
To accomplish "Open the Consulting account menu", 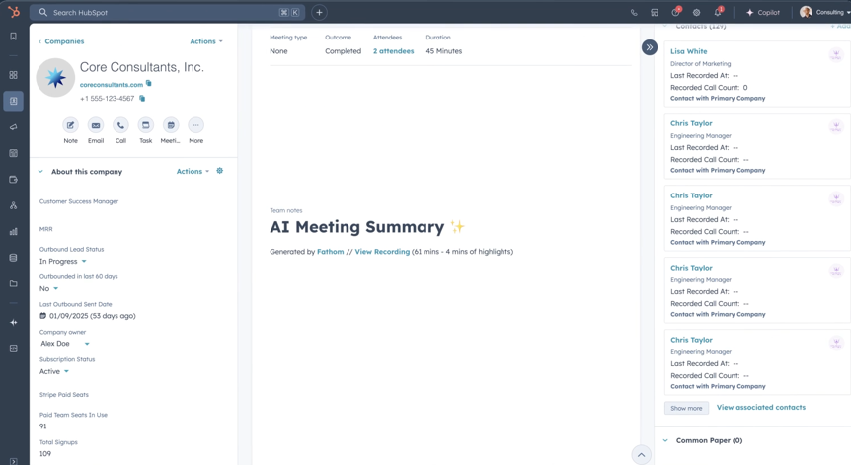I will [824, 12].
